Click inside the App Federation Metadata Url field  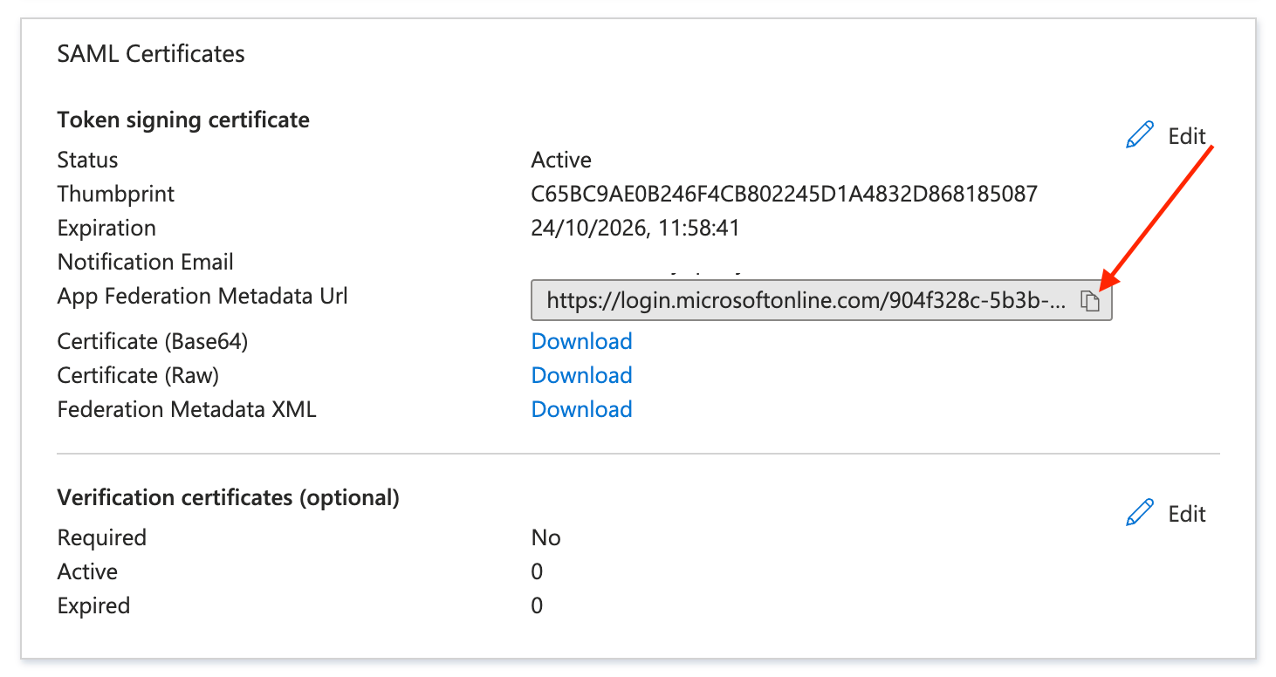tap(803, 301)
